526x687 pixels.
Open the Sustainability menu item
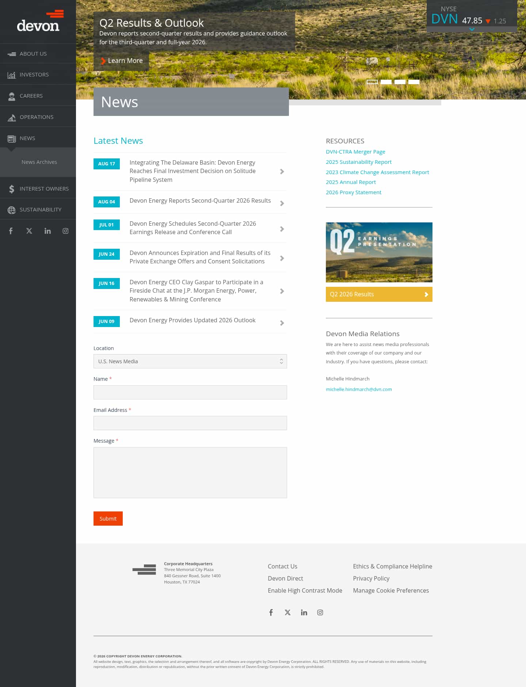pyautogui.click(x=38, y=210)
